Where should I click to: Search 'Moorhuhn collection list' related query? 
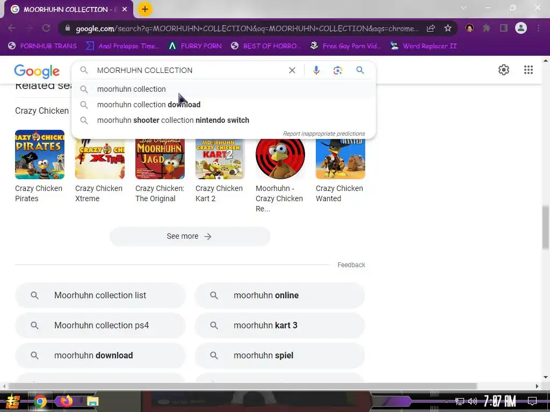100,296
